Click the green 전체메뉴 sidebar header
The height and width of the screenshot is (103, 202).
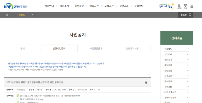click(177, 38)
